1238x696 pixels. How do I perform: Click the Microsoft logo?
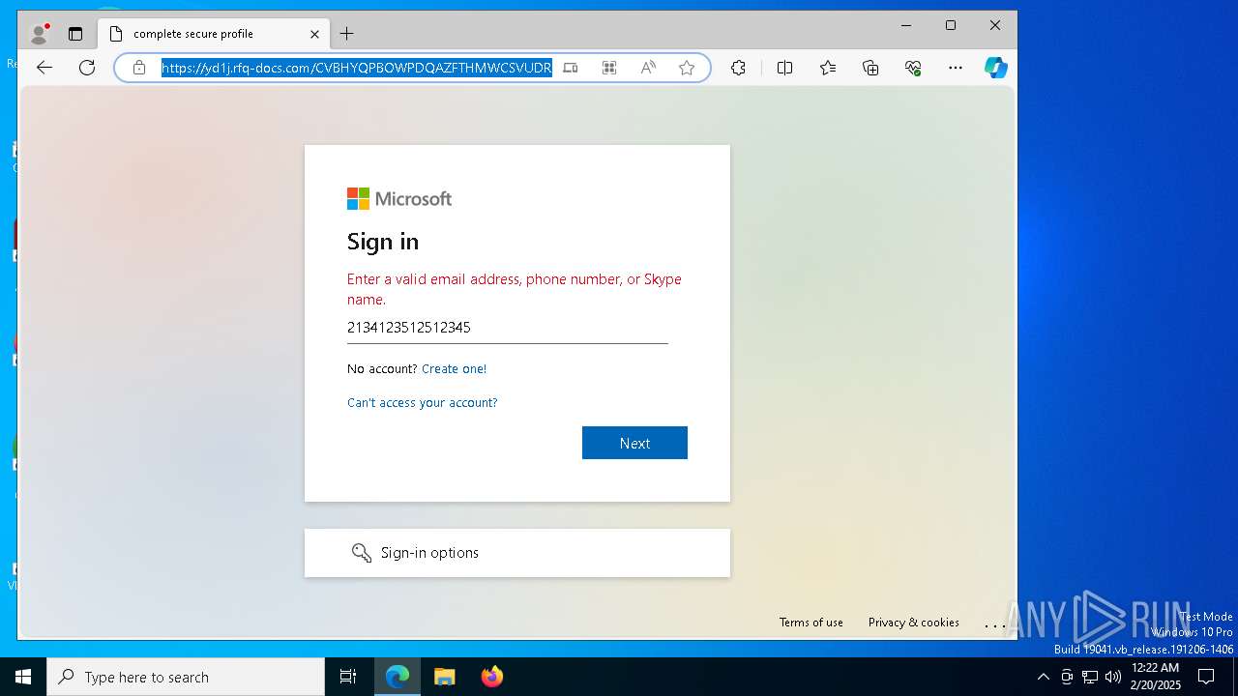coord(399,198)
